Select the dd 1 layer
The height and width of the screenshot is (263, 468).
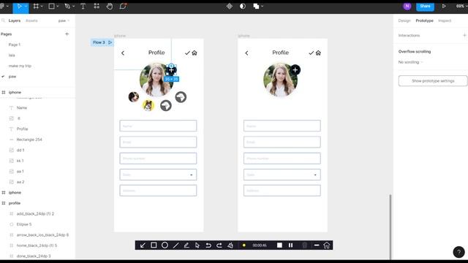coord(20,150)
